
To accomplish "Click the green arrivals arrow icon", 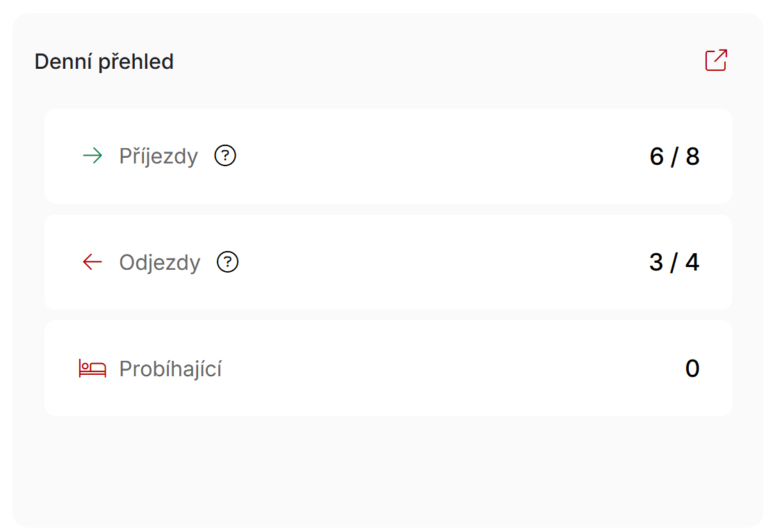I will click(x=92, y=156).
